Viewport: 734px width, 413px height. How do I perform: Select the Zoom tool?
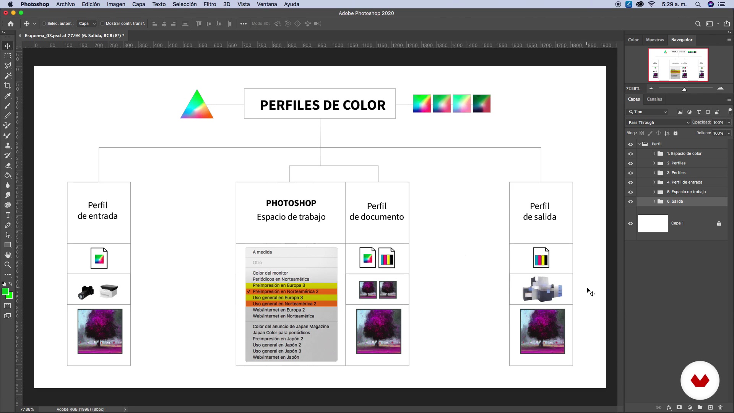coord(8,265)
